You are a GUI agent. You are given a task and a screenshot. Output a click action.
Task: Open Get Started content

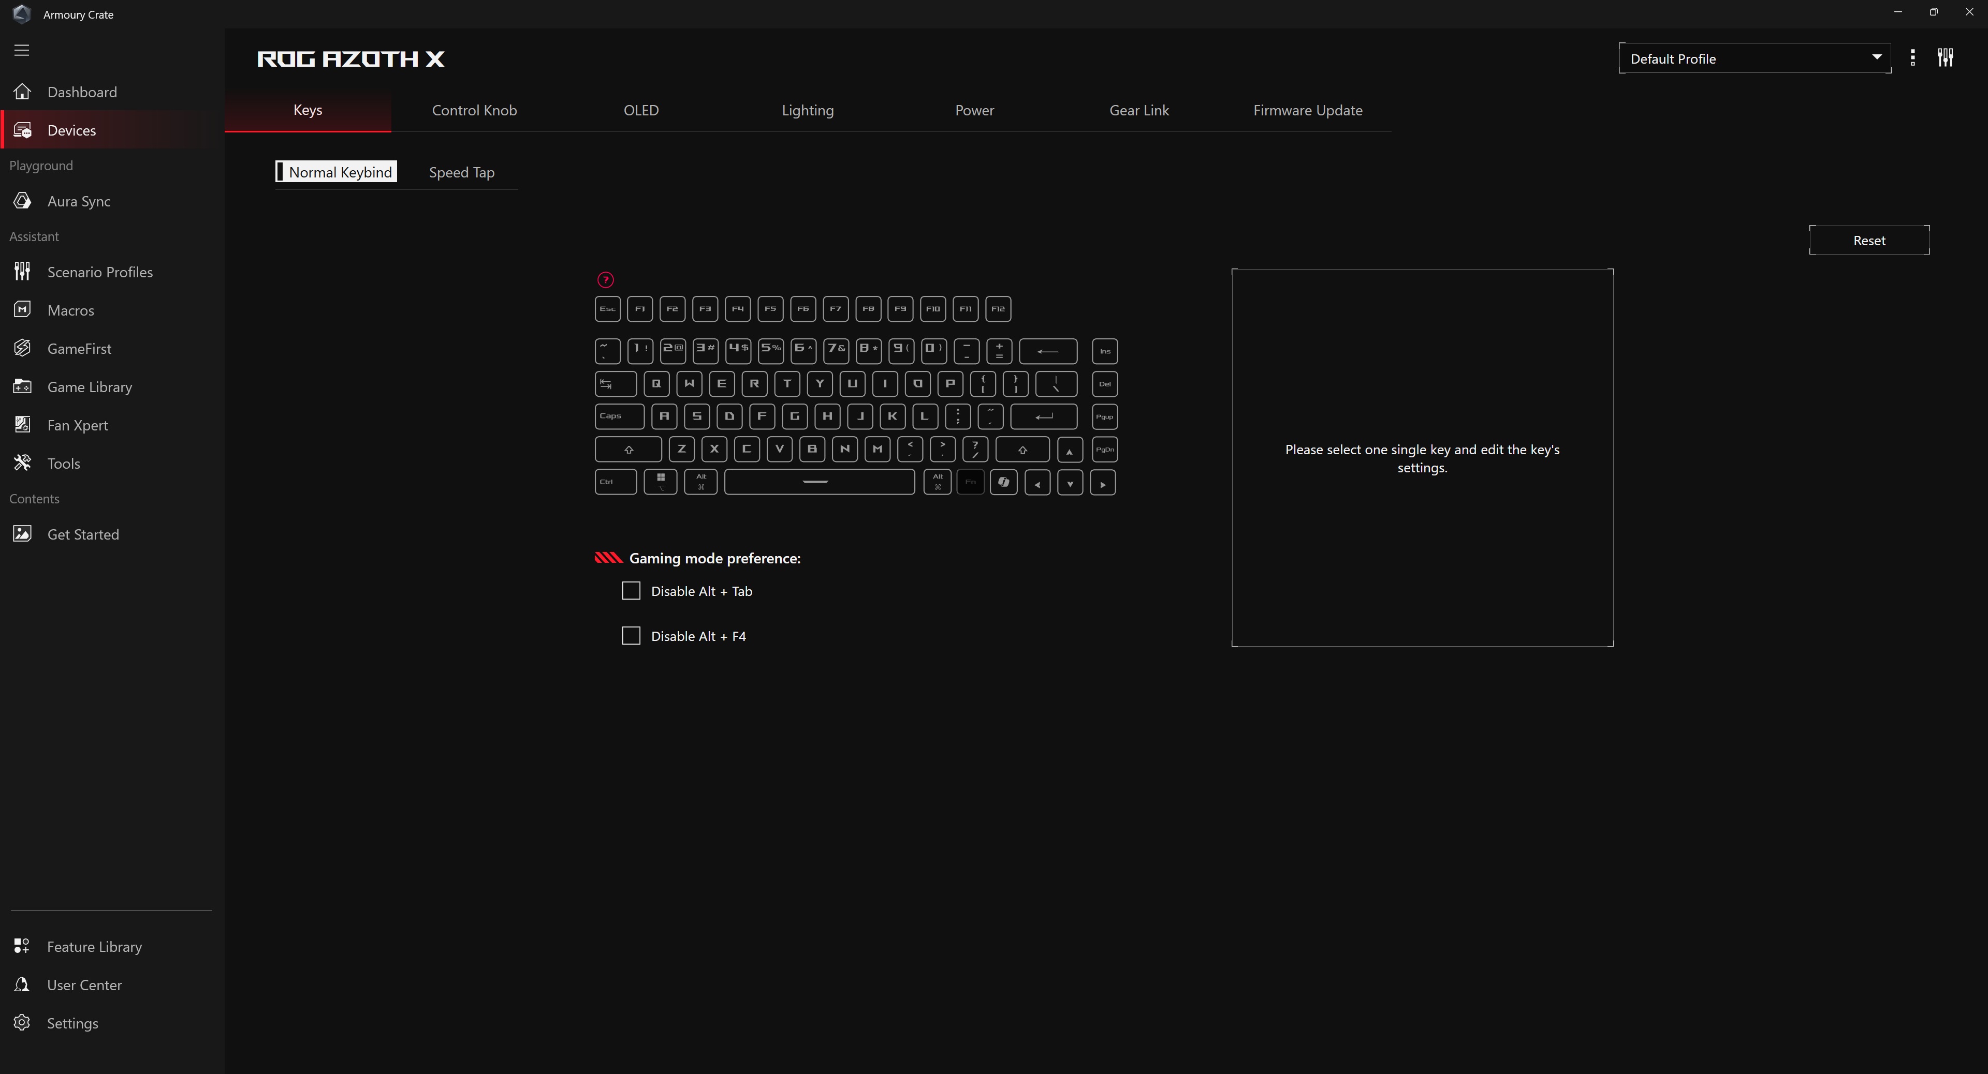[112, 534]
